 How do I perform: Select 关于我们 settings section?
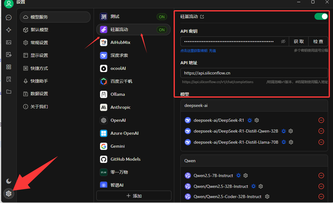(x=55, y=107)
